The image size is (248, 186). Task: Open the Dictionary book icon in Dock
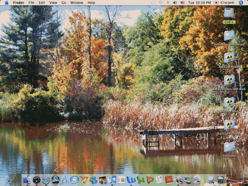(169, 180)
